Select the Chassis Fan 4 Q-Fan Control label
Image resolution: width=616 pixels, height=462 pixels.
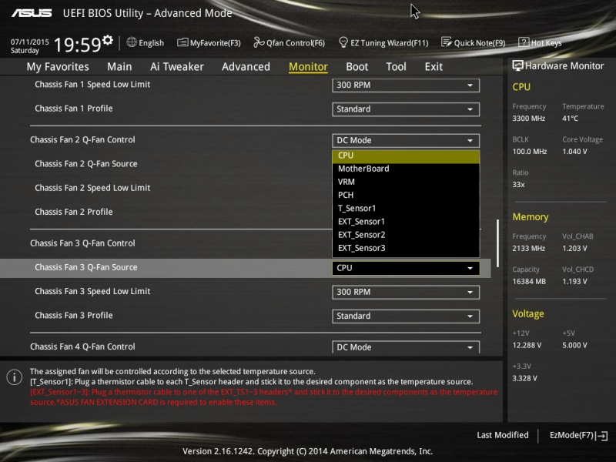click(x=82, y=346)
